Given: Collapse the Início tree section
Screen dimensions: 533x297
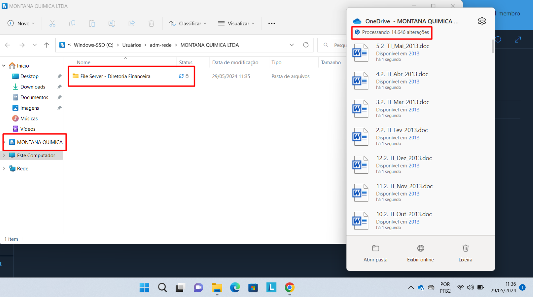Looking at the screenshot, I should coord(4,66).
